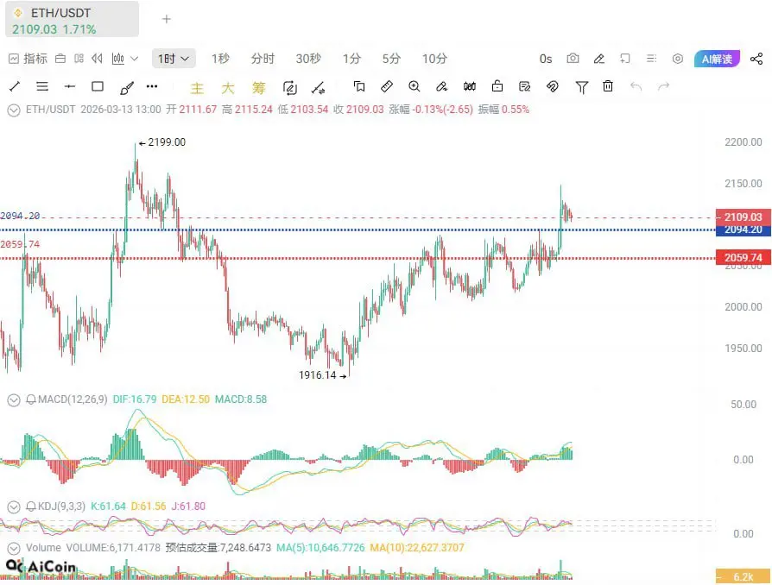Click the KDJ(9,3,3) label
This screenshot has width=772, height=585.
tap(61, 506)
